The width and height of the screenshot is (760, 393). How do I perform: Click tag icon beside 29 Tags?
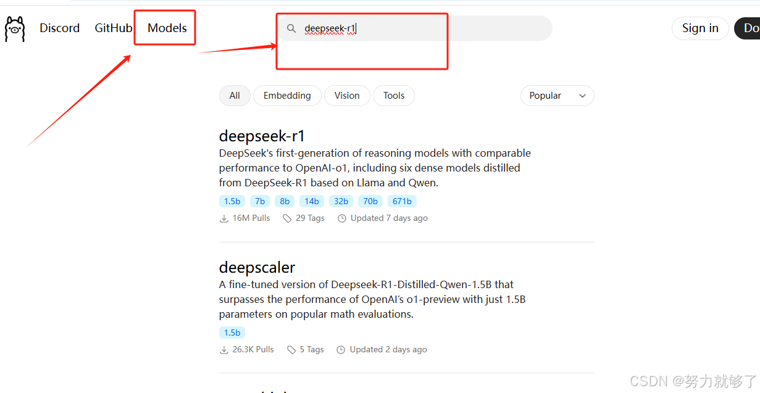(287, 218)
